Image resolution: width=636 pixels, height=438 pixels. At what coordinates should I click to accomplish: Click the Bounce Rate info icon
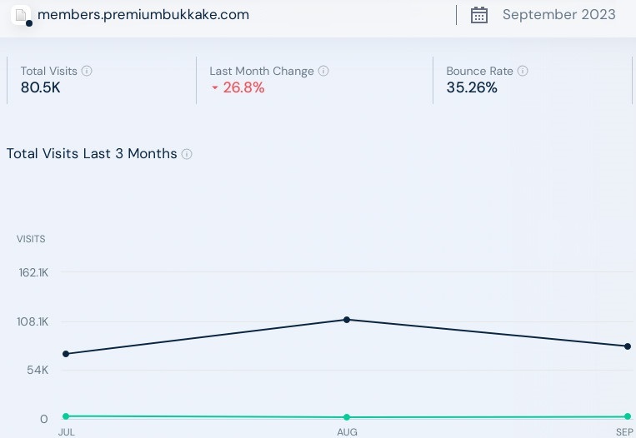522,72
